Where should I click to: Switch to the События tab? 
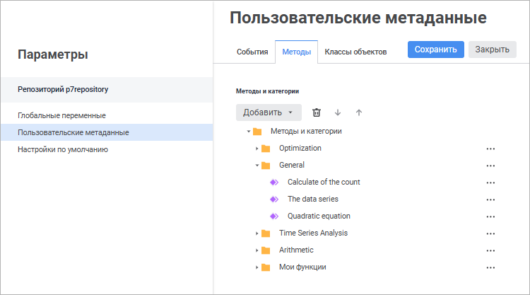252,52
